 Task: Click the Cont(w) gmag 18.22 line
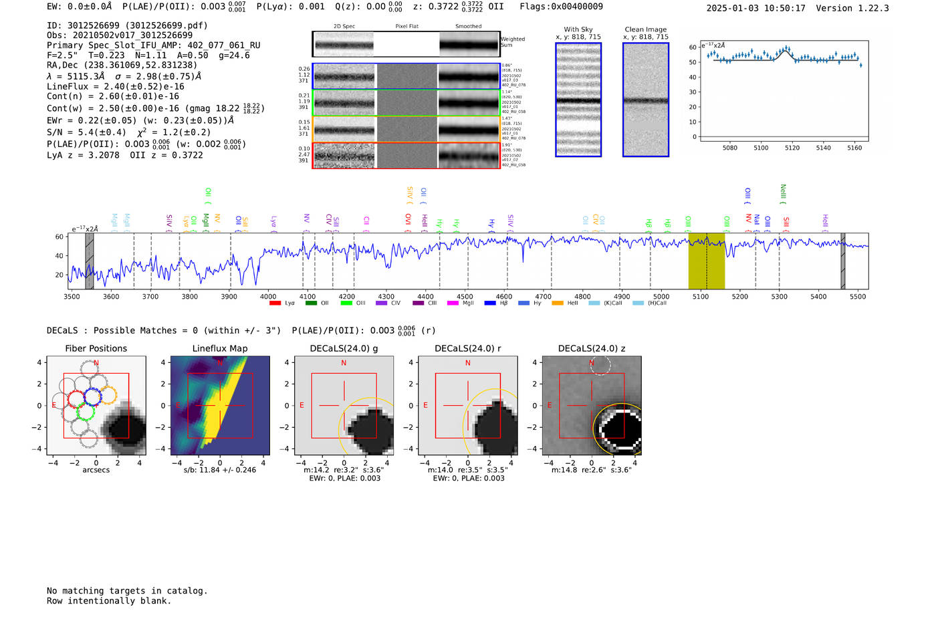156,108
